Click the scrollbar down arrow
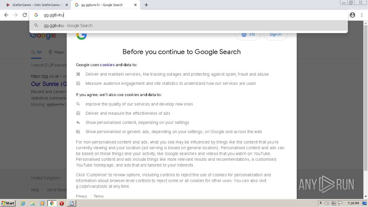Viewport: 368px width, 207px height. click(x=366, y=196)
